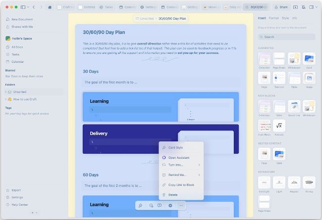
Task: Choose the Strong separator style
Action: point(309,182)
